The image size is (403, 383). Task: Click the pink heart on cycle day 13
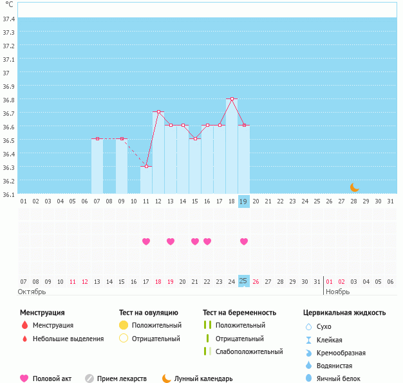point(171,241)
